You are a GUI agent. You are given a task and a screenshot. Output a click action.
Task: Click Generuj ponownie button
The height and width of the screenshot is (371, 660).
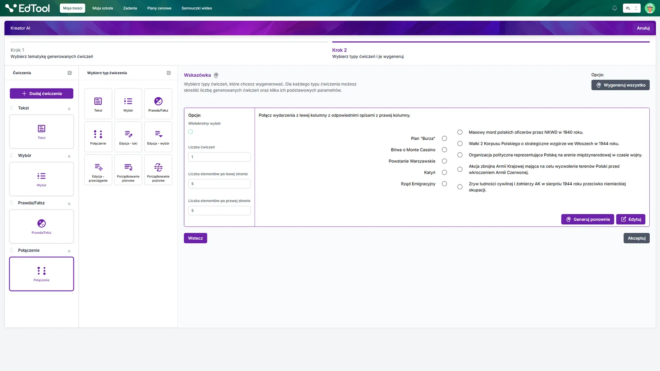pos(588,219)
